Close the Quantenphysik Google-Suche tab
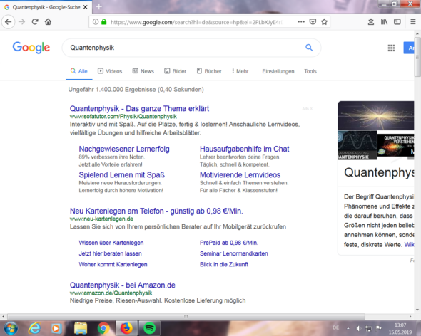This screenshot has width=421, height=336. 86,7
